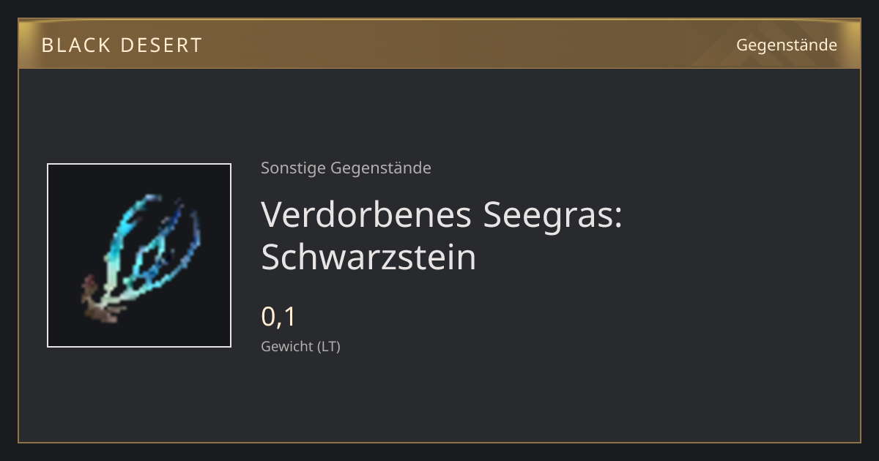Click the word Schwarzstein in the title
This screenshot has width=879, height=461.
[368, 257]
